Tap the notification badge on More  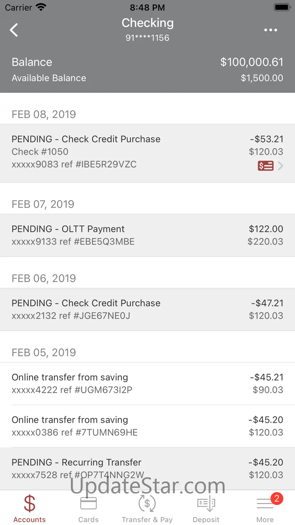(276, 499)
